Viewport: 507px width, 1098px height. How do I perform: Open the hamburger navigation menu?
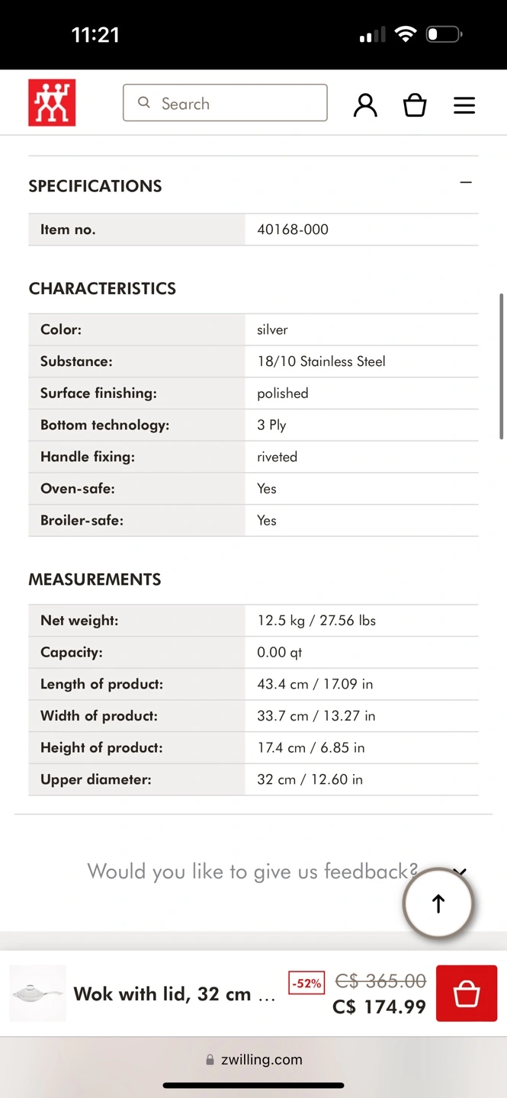pos(464,105)
